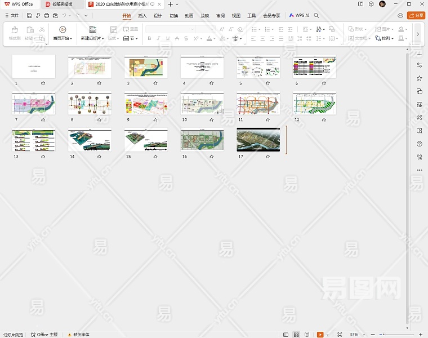The width and height of the screenshot is (428, 338).
Task: Select slide 14 thumbnail
Action: click(x=90, y=140)
